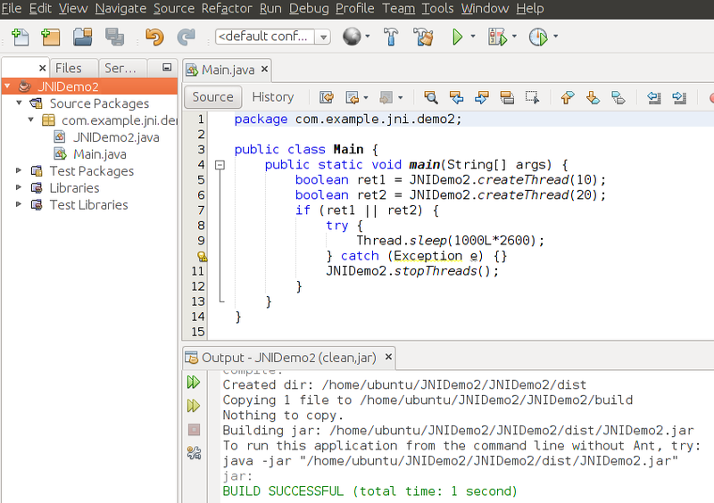Click Shift Line Left icon
The height and width of the screenshot is (503, 714).
pos(654,97)
